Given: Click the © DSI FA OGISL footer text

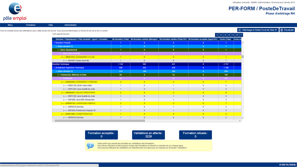Looking at the screenshot, I should tap(287, 165).
